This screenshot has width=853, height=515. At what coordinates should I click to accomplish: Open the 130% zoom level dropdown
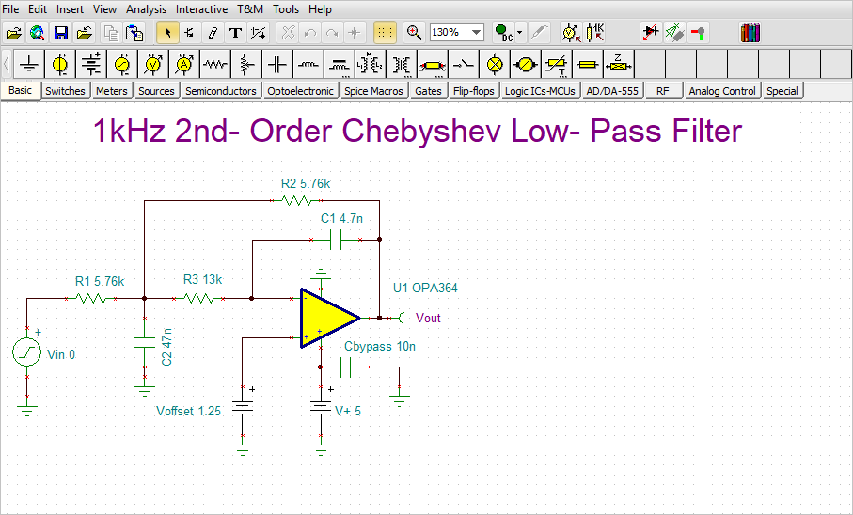click(476, 33)
